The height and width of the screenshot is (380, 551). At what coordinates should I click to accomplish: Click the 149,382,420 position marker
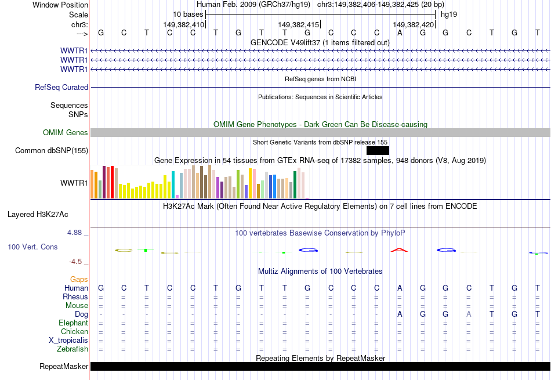click(x=414, y=24)
